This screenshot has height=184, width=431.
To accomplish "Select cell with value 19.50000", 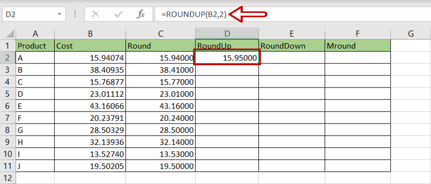I will click(x=160, y=166).
